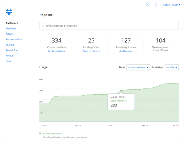This screenshot has height=144, width=184.
Task: Click the AUG 28 – SEP 24 tooltip date
Action: 118,97
